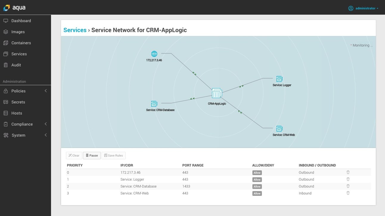385x216 pixels.
Task: Open Secrets using its sidebar icon
Action: (x=6, y=102)
